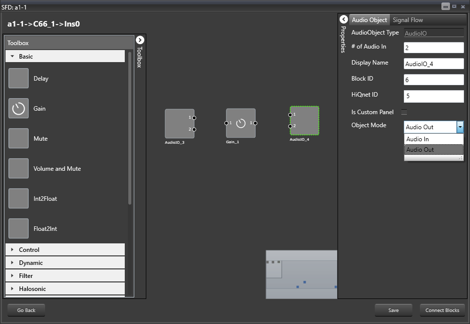Expand the Dynamic toolbox category
The width and height of the screenshot is (470, 324).
pyautogui.click(x=65, y=262)
